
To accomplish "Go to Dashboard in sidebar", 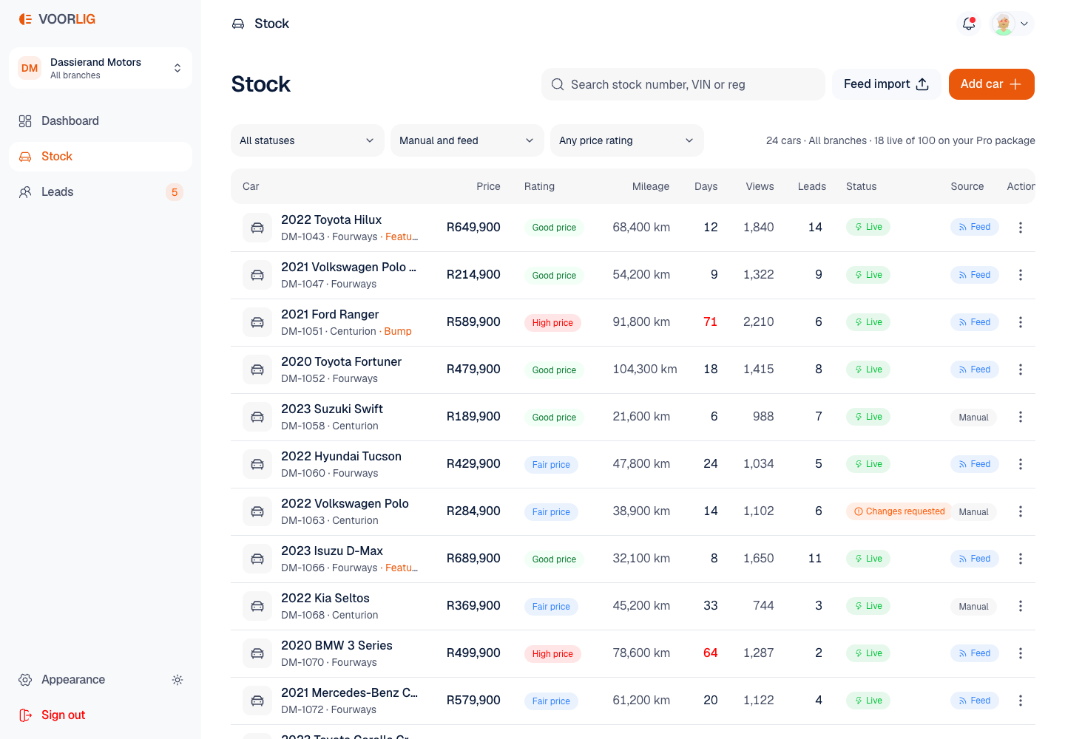I will tap(101, 121).
